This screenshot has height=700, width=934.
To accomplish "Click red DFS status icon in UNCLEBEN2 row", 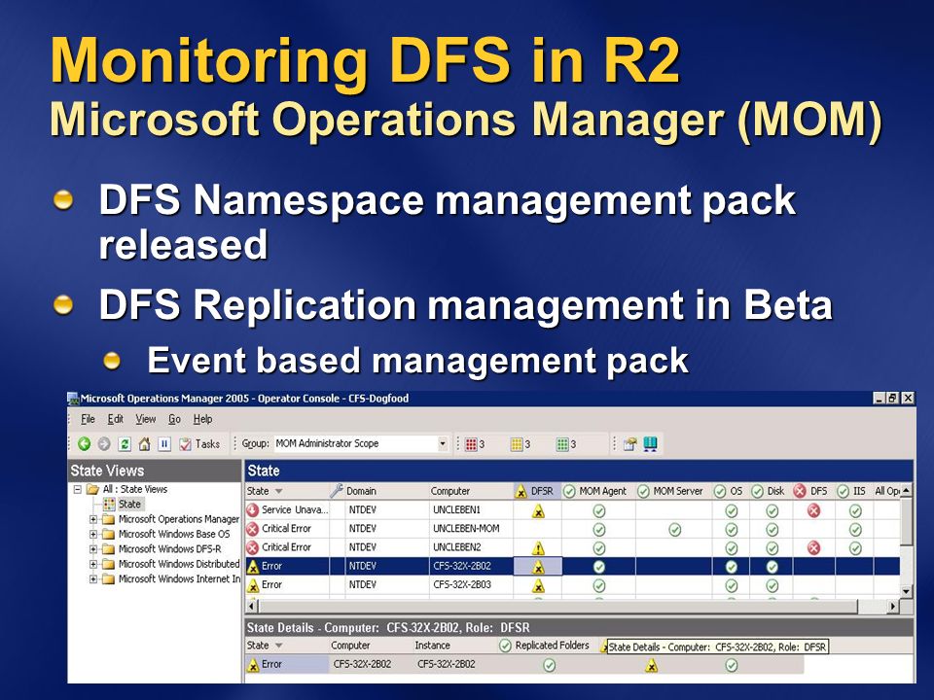I will (813, 547).
